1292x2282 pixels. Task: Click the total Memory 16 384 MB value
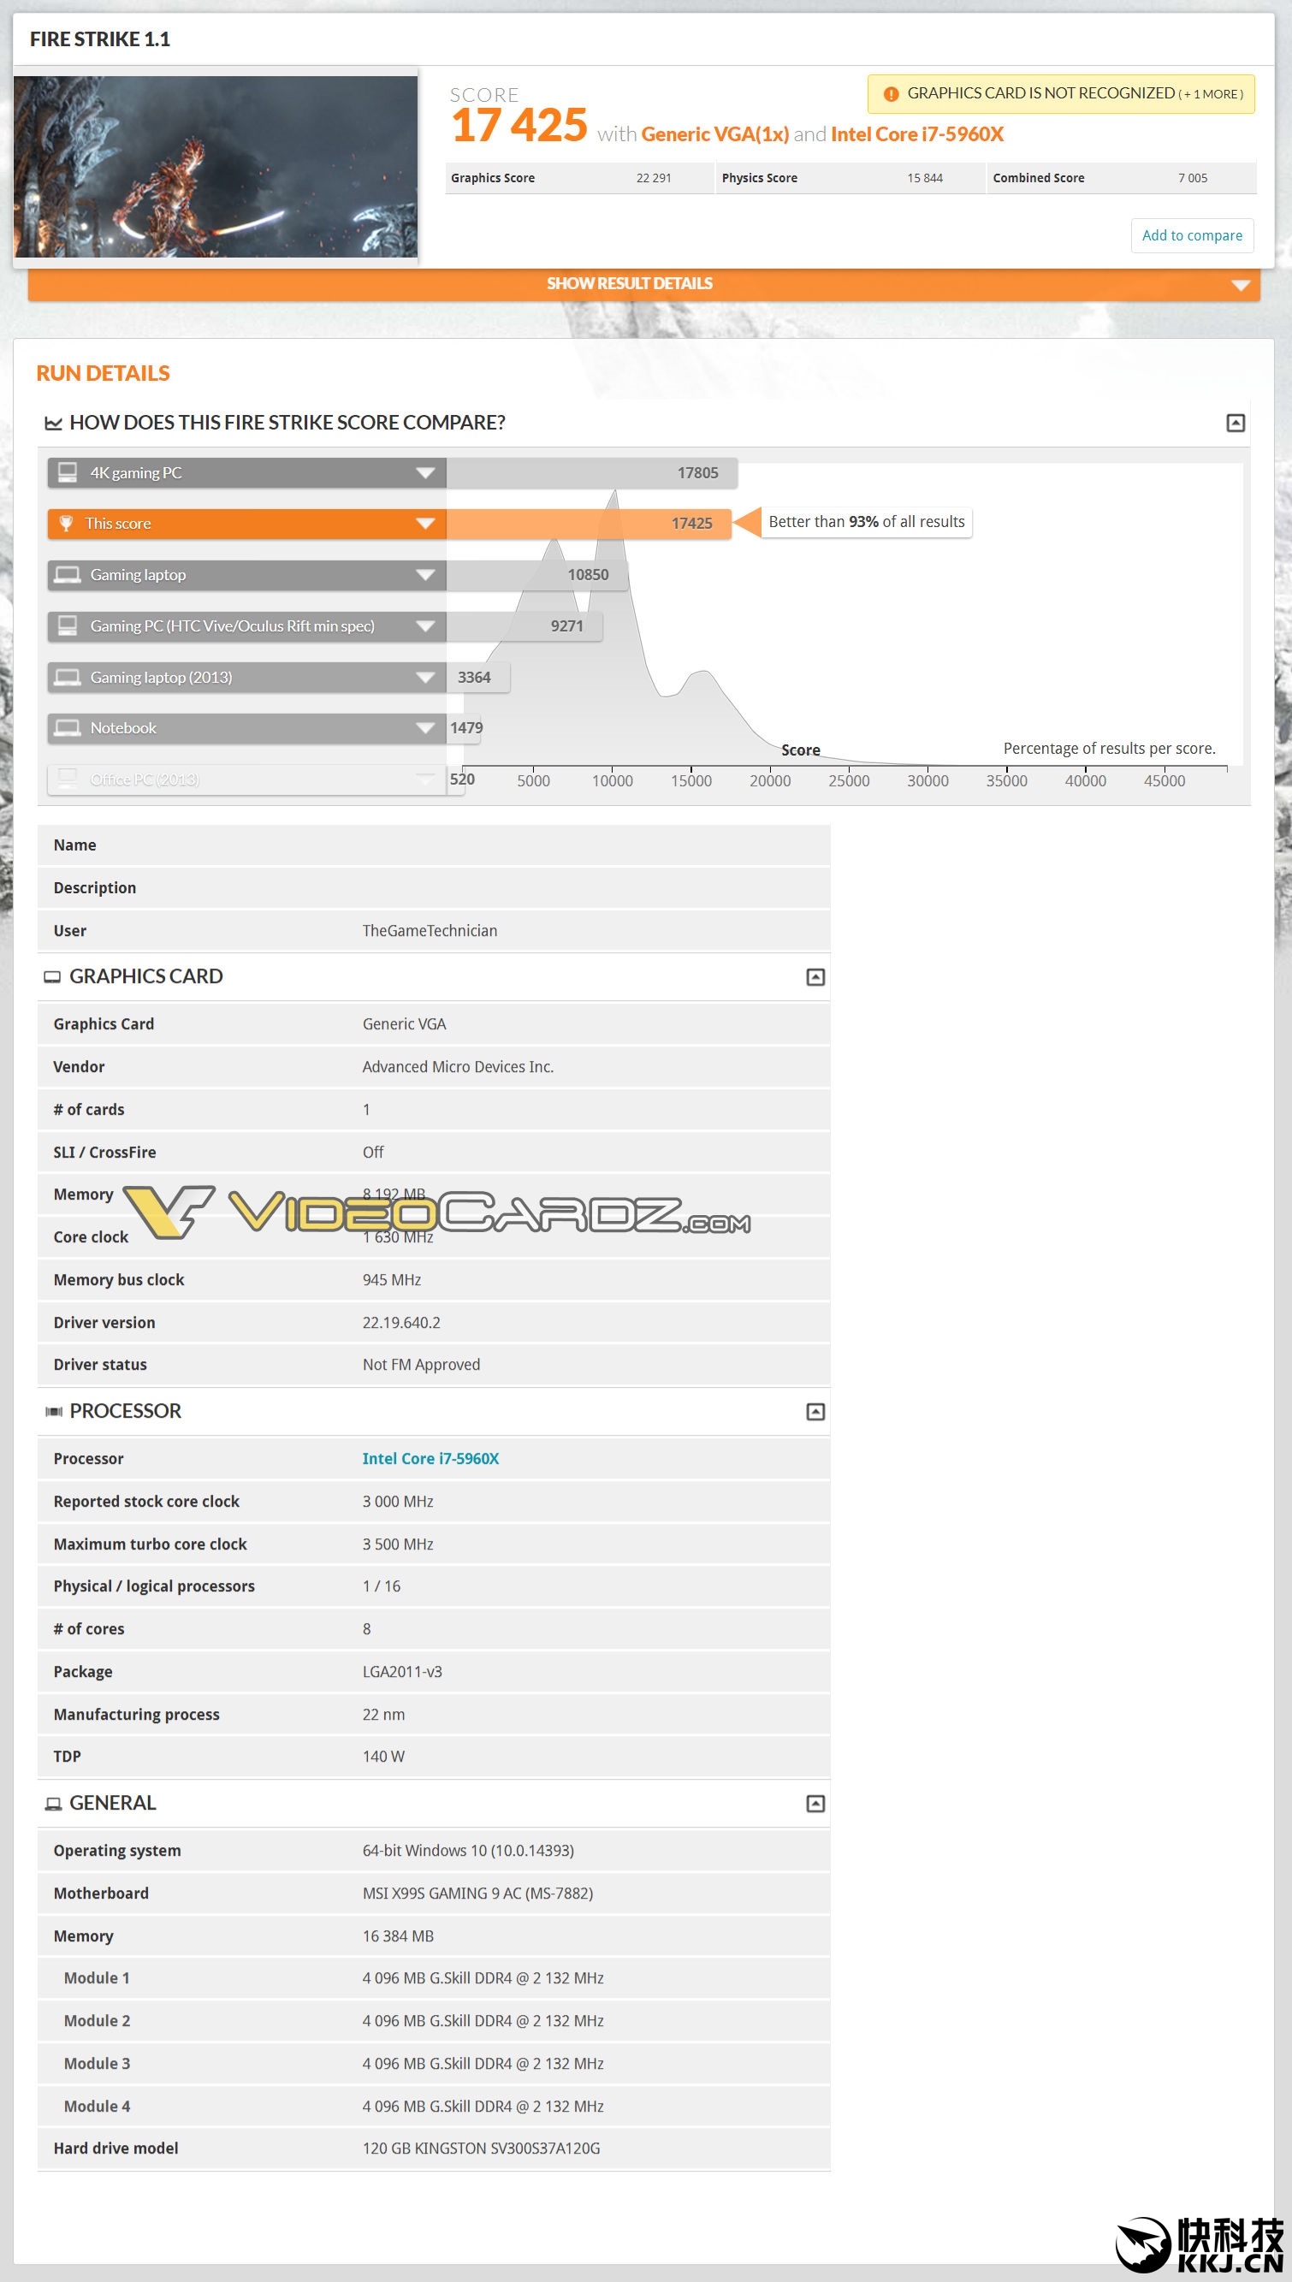coord(398,1937)
